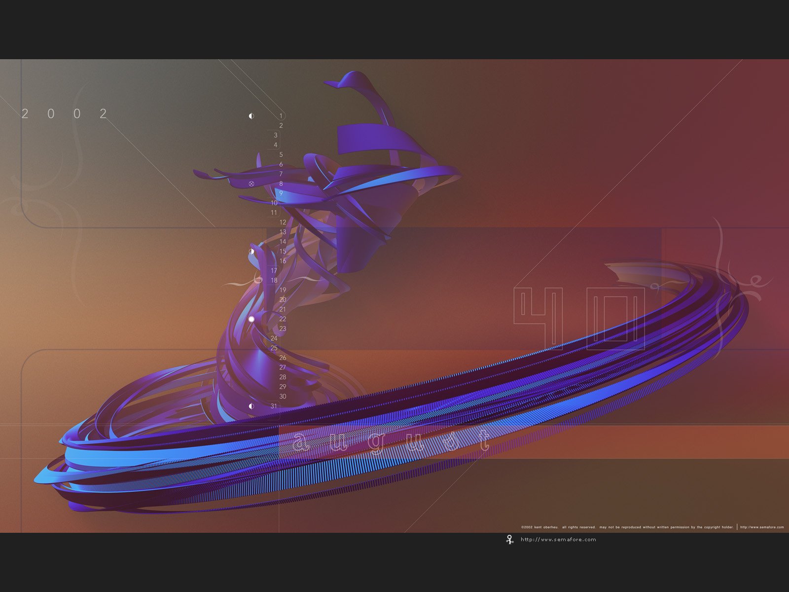Select calendar date "28"
Screen dimensions: 789x592
click(x=283, y=377)
